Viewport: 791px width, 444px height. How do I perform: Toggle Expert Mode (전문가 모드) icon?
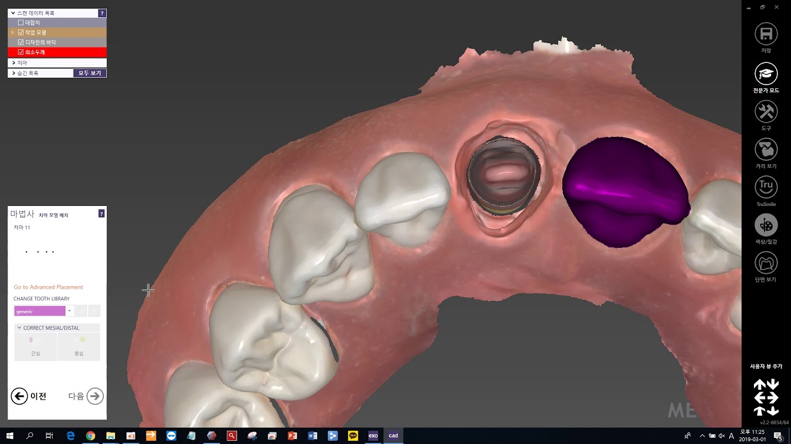(766, 74)
